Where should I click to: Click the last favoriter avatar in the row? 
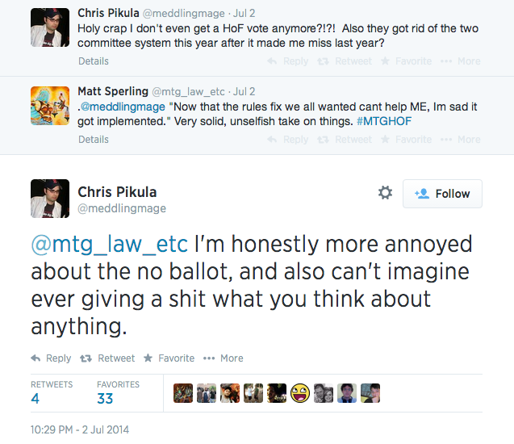tap(370, 393)
